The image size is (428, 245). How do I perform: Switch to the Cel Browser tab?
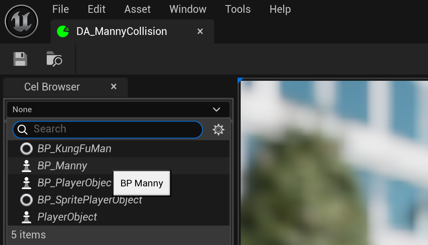point(52,87)
